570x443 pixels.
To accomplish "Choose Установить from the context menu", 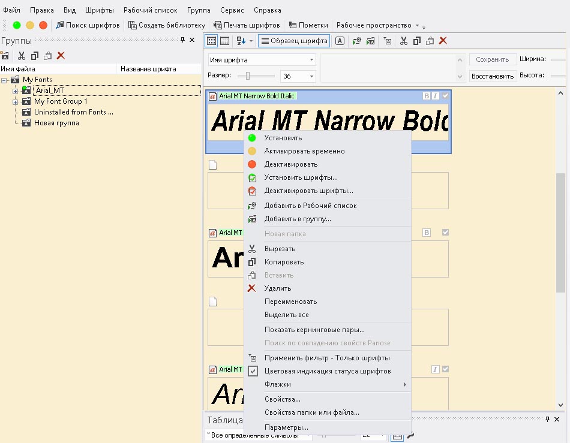I will click(x=283, y=138).
